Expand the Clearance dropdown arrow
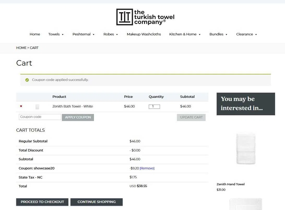This screenshot has width=285, height=210. tap(256, 34)
